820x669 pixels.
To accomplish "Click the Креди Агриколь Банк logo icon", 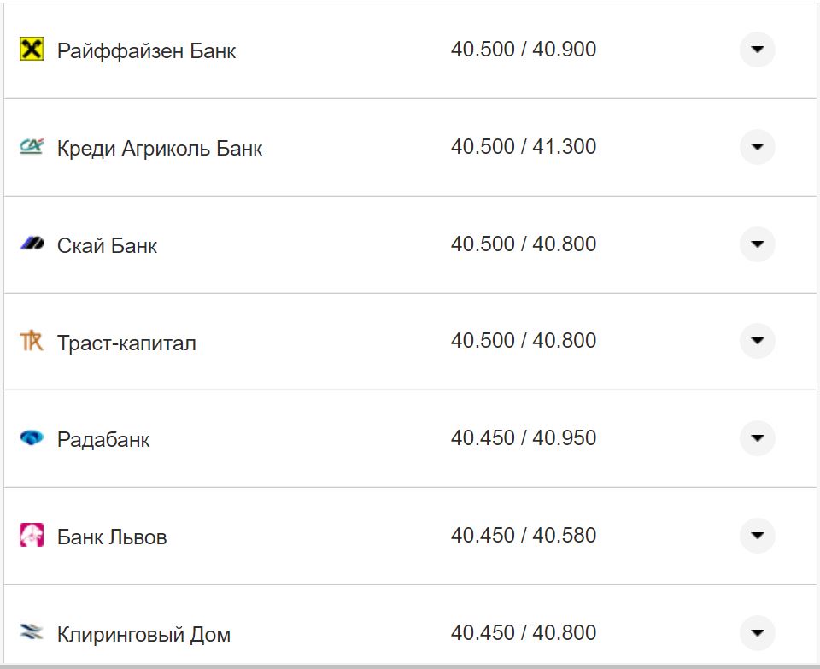I will pos(31,147).
